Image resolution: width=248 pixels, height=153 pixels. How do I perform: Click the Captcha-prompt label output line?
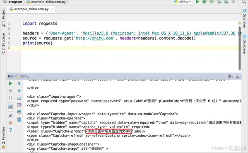coord(86,131)
